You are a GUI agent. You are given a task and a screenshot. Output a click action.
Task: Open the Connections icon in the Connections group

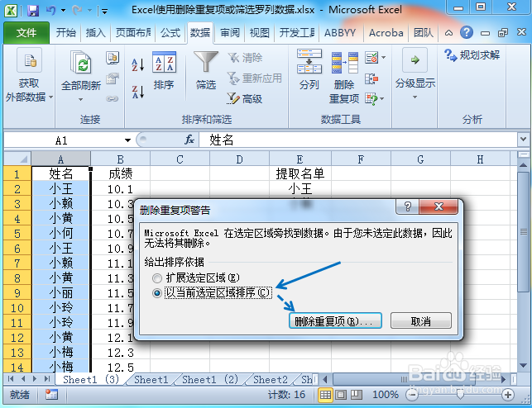113,58
